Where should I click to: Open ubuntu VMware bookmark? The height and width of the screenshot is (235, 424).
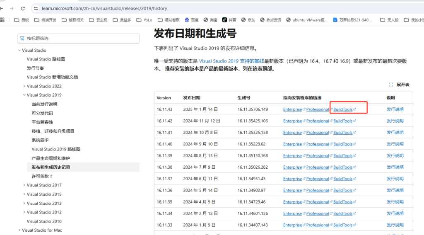pos(307,20)
